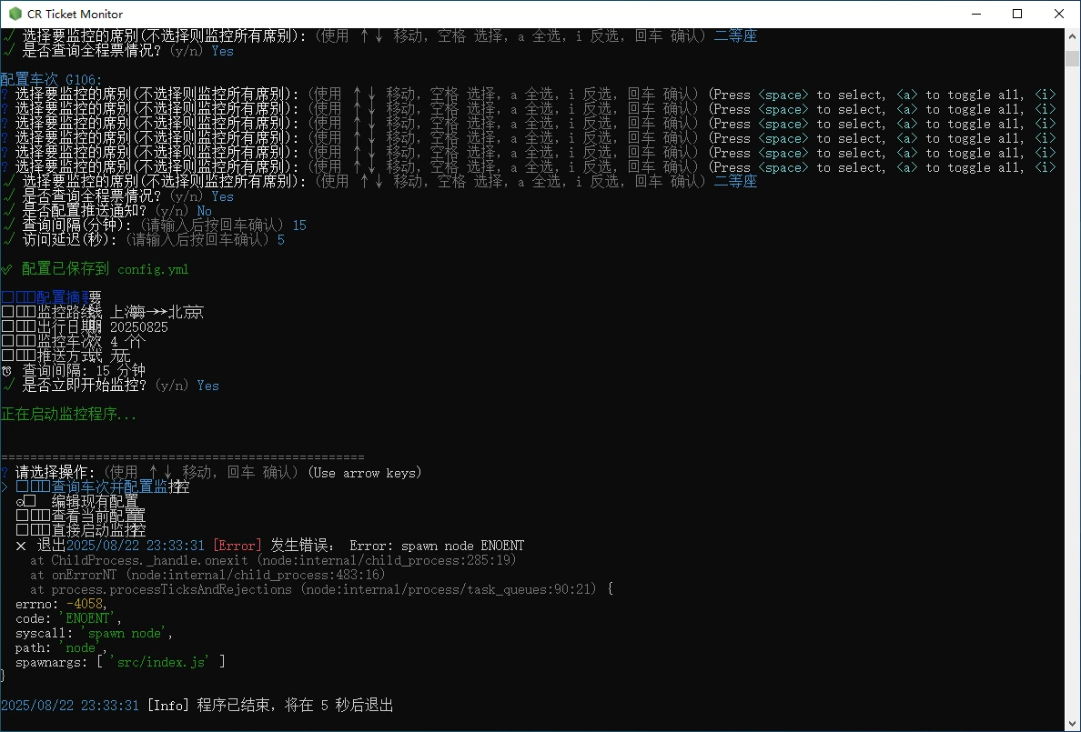The width and height of the screenshot is (1081, 732).
Task: Click the check mark beside 是否立即开始监控
Action: (x=7, y=386)
